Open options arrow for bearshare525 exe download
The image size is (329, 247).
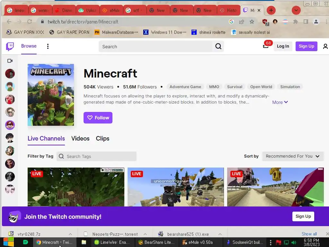tap(220, 234)
